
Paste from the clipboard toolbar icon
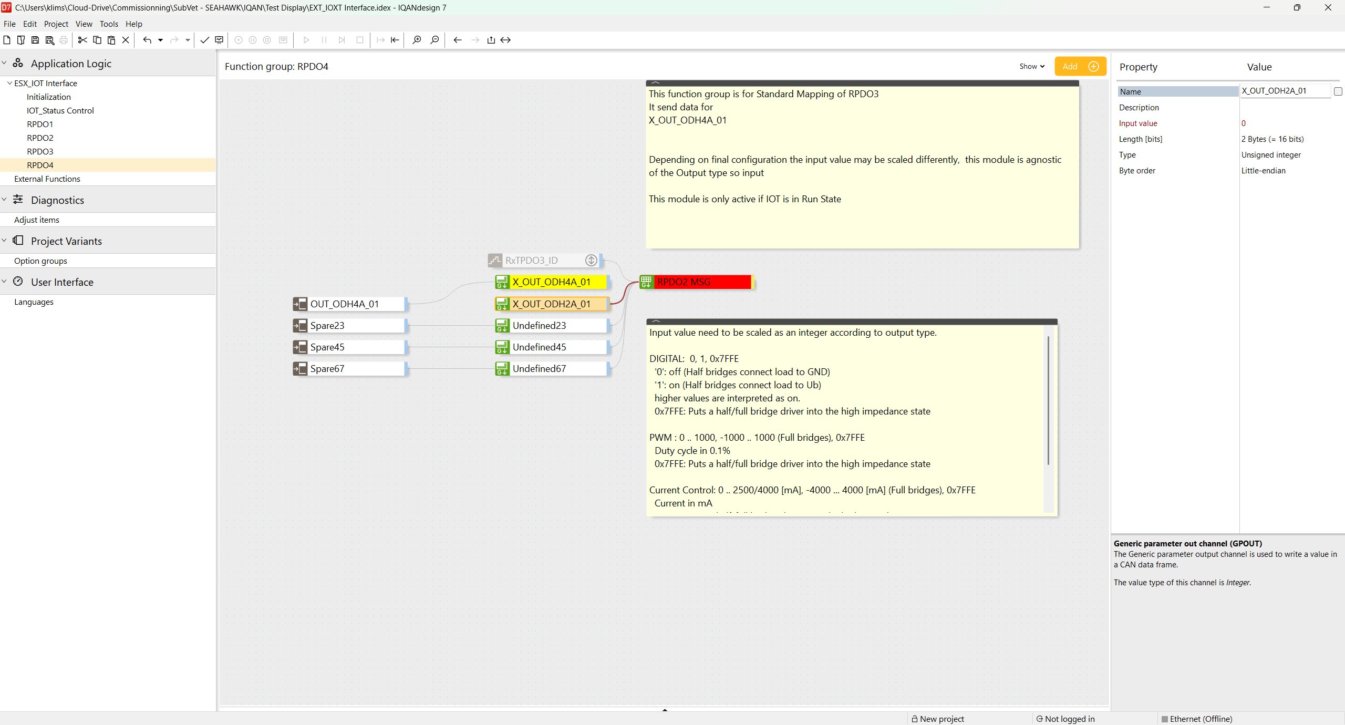(111, 40)
